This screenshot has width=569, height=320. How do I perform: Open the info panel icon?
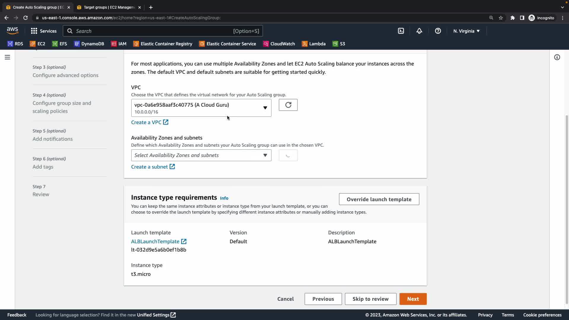[x=557, y=57]
